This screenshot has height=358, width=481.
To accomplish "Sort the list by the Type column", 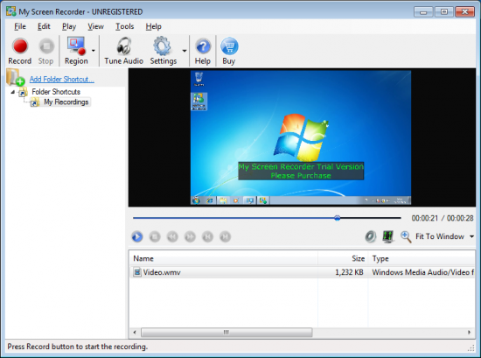I will click(x=422, y=258).
